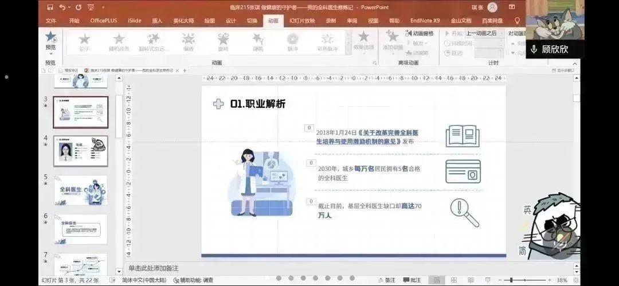This screenshot has width=619, height=286.
Task: Open the 幻灯片放映 ribbon tab
Action: click(x=301, y=21)
